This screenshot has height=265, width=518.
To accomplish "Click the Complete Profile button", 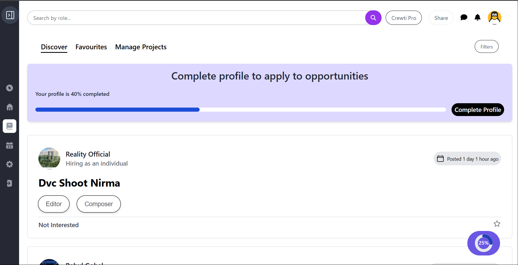I will (478, 110).
